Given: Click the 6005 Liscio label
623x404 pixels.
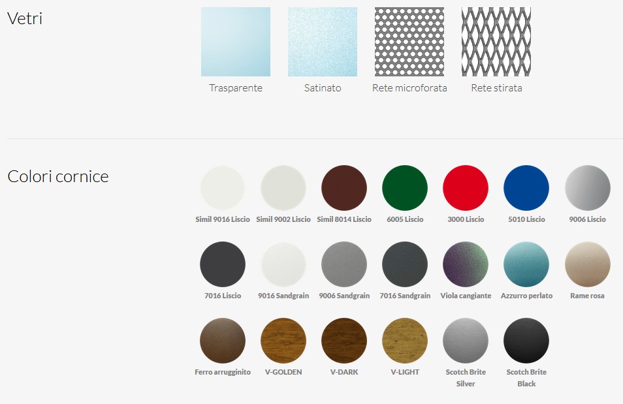Looking at the screenshot, I should [x=405, y=219].
